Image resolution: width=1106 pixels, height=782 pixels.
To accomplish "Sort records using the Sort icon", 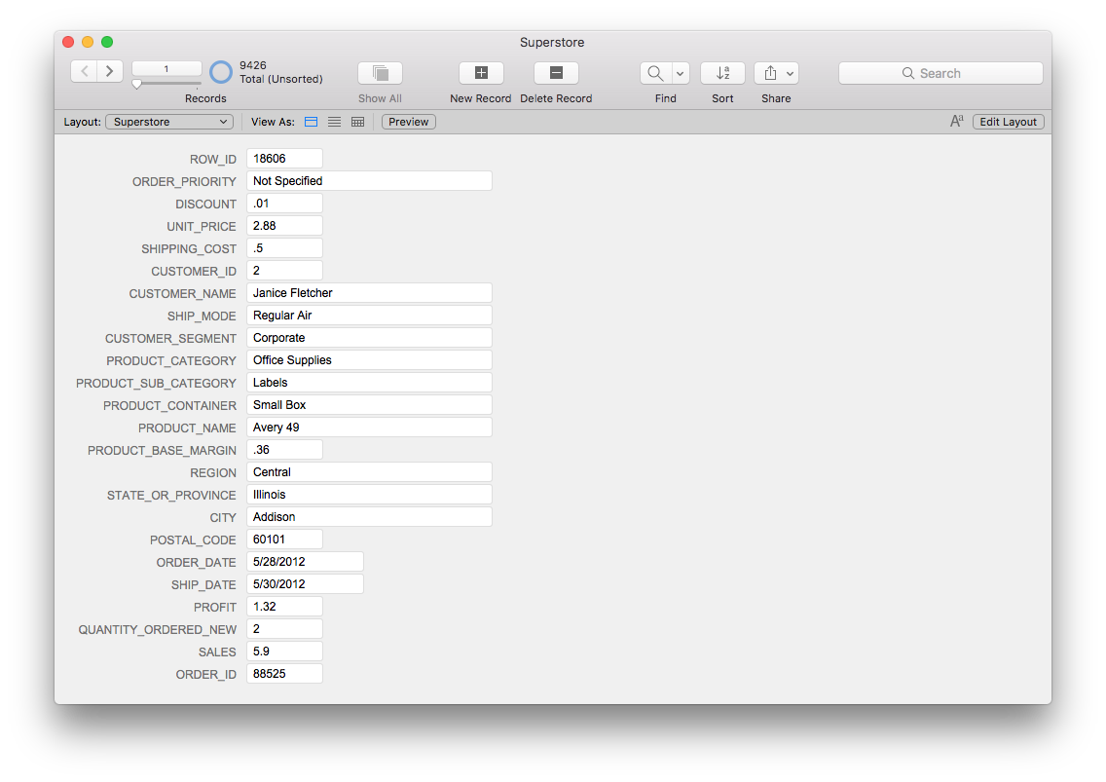I will 722,73.
